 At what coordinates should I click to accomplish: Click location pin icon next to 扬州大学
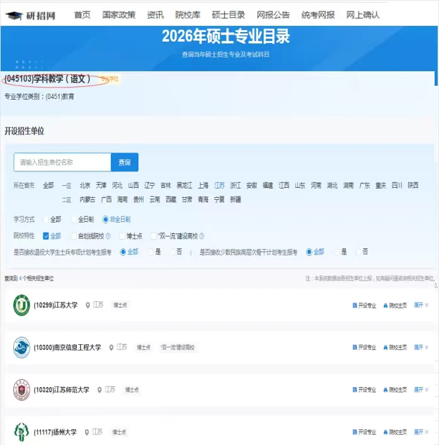coord(87,432)
